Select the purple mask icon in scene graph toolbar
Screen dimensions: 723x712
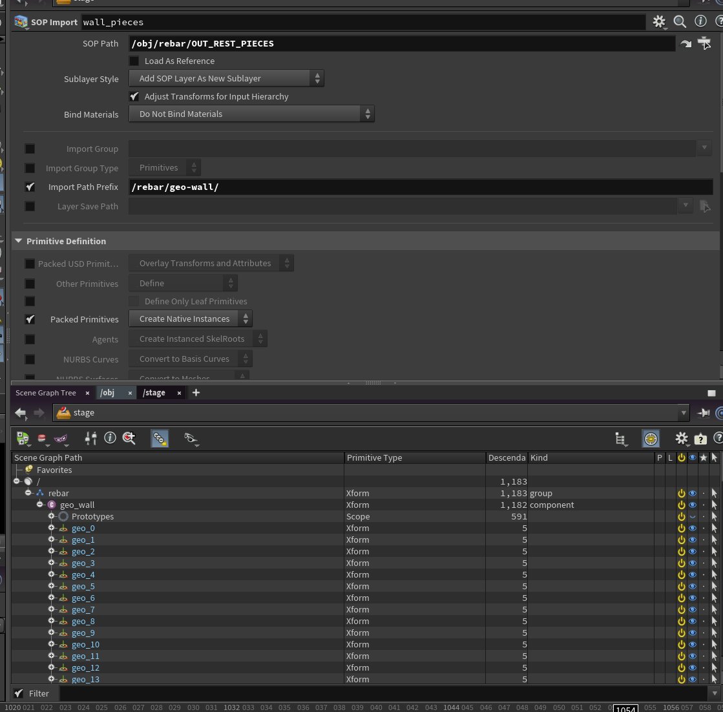(x=61, y=438)
